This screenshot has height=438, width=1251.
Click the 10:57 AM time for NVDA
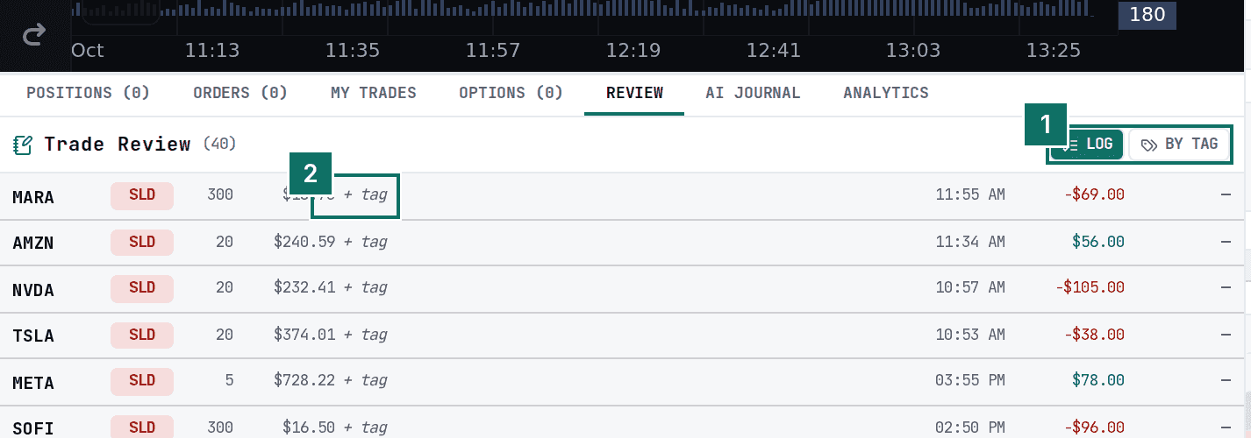click(970, 287)
